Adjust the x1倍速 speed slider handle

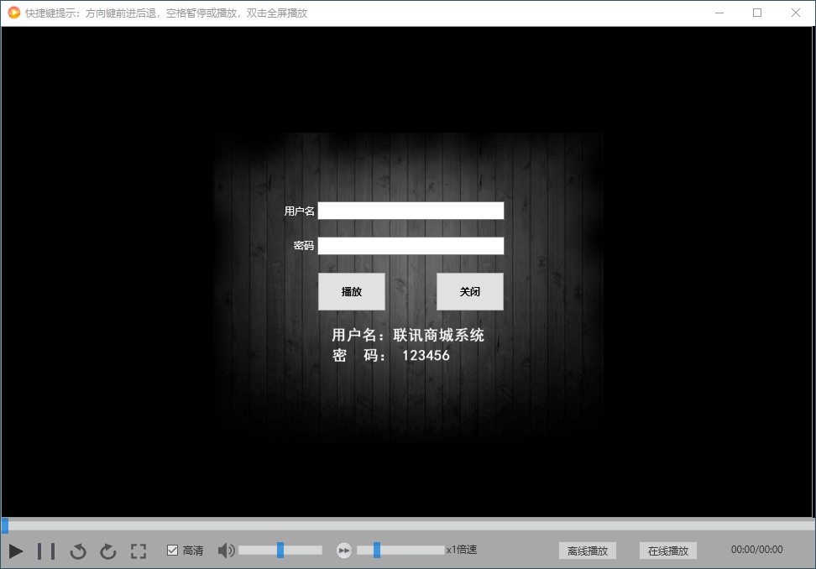[x=377, y=550]
